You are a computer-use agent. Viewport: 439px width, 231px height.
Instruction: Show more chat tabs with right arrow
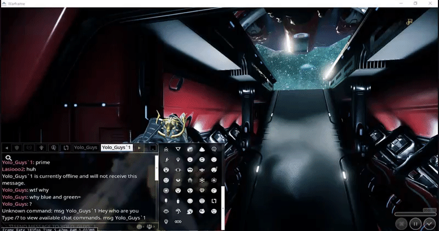coord(139,148)
